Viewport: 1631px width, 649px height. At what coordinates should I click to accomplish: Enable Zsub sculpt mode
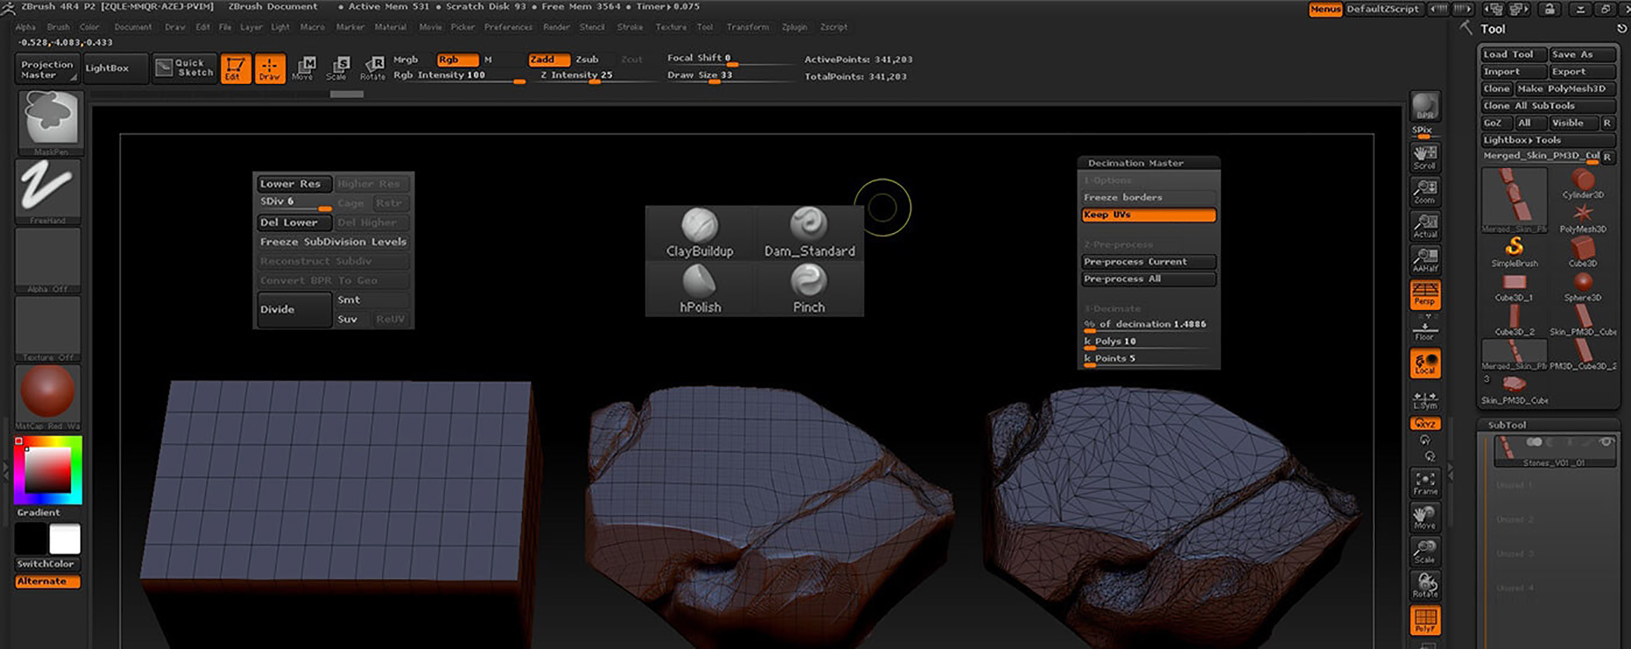coord(587,59)
